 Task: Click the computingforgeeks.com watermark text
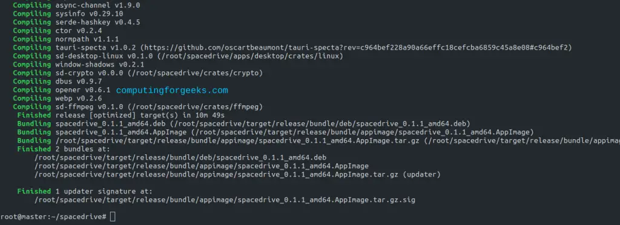(x=172, y=90)
